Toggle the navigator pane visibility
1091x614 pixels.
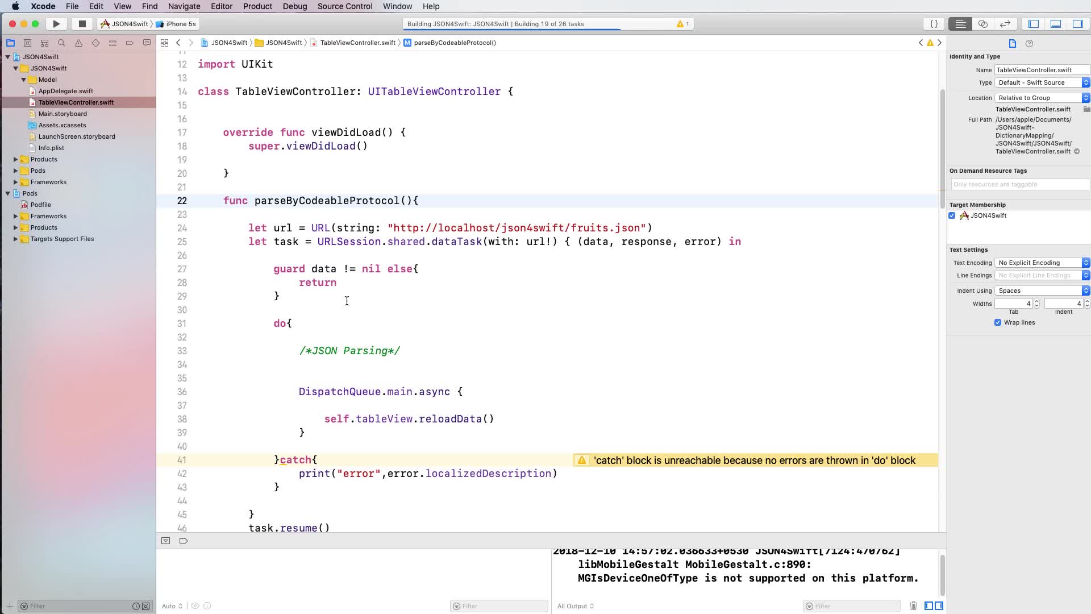tap(1034, 24)
